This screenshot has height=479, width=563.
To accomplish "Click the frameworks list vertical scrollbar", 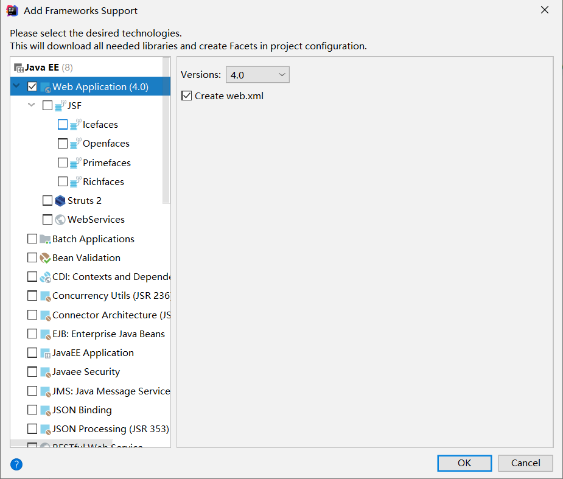I will tap(166, 130).
